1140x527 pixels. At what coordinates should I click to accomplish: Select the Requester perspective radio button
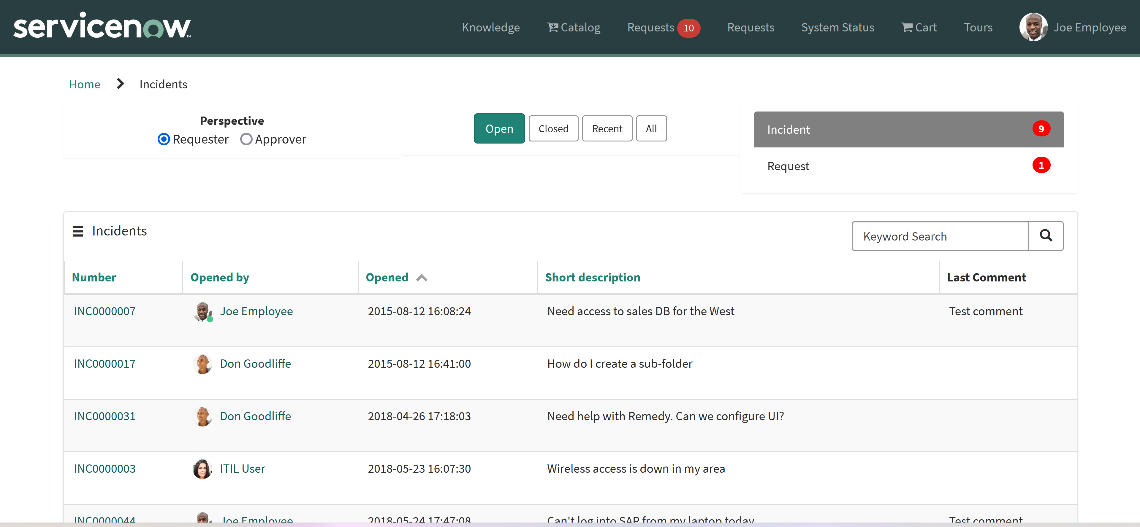(164, 139)
